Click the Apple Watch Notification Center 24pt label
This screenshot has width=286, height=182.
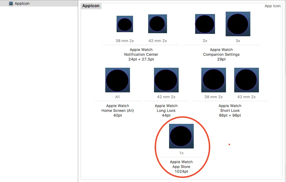point(141,54)
